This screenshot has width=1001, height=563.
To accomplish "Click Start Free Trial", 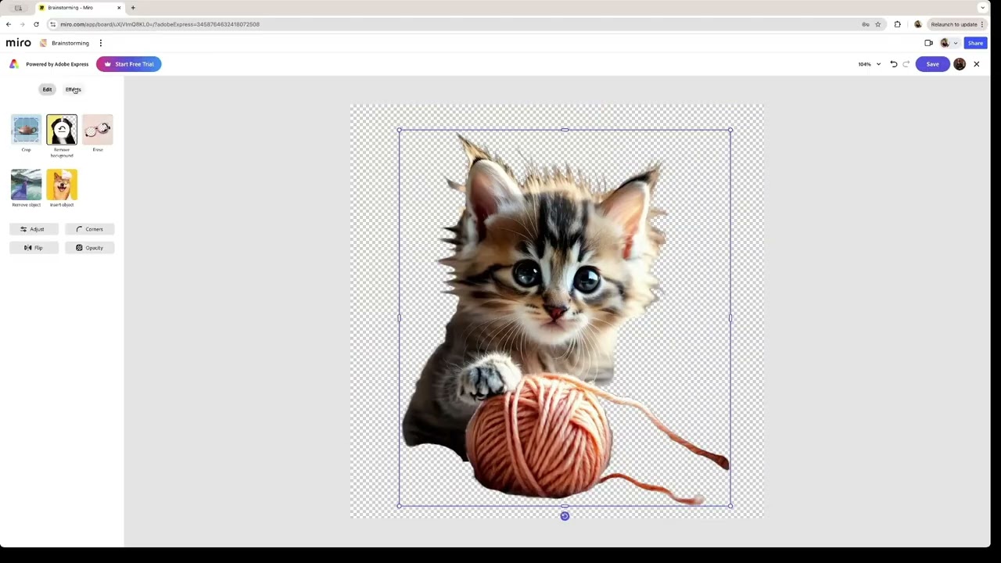I will 129,64.
